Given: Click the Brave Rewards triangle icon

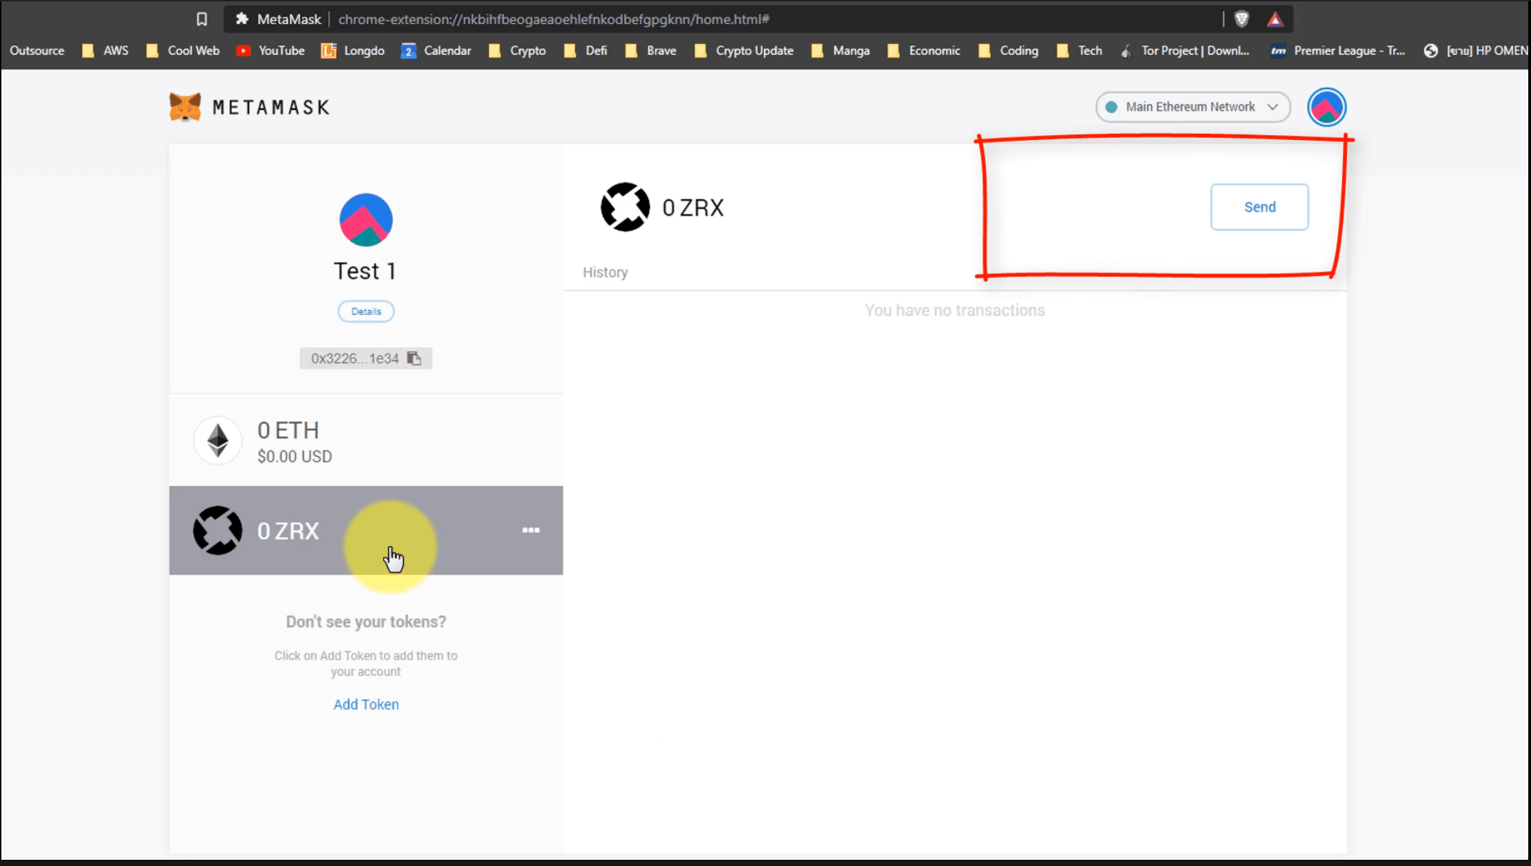Looking at the screenshot, I should 1275,19.
